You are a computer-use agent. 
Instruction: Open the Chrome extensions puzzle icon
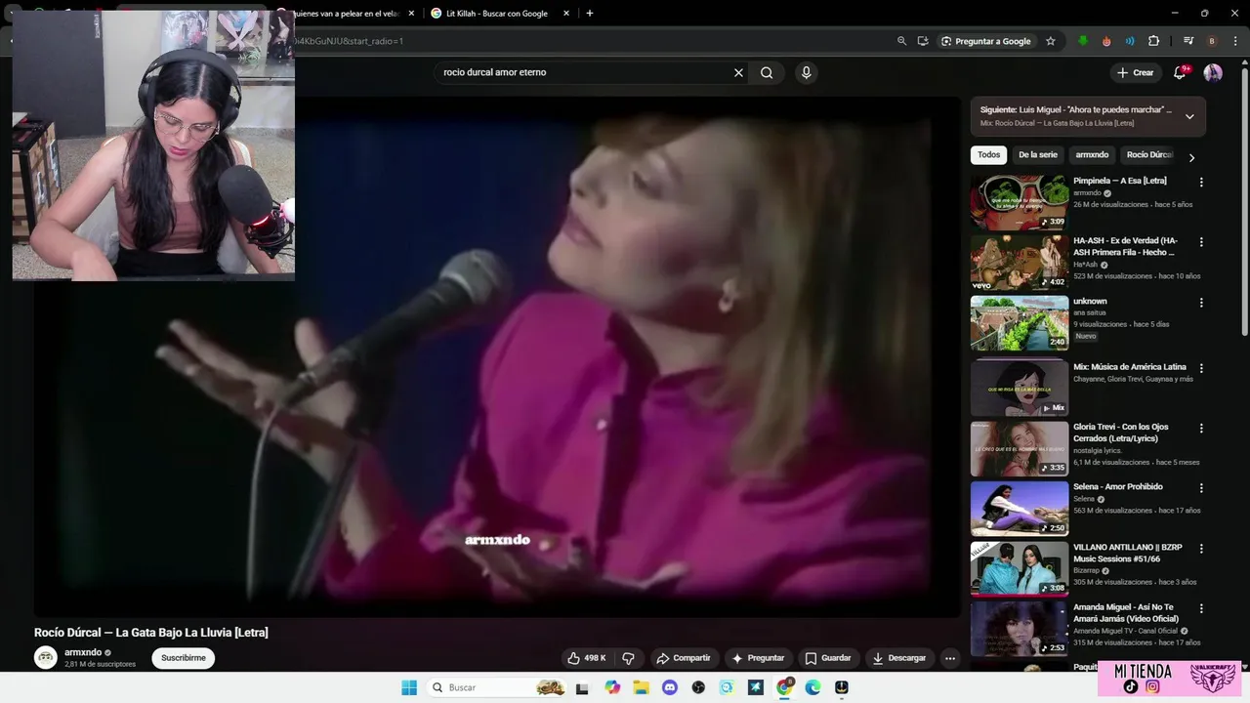1154,41
